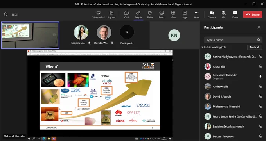266x141 pixels.
Task: Click the 18:21 meeting timer
Action: click(x=15, y=14)
